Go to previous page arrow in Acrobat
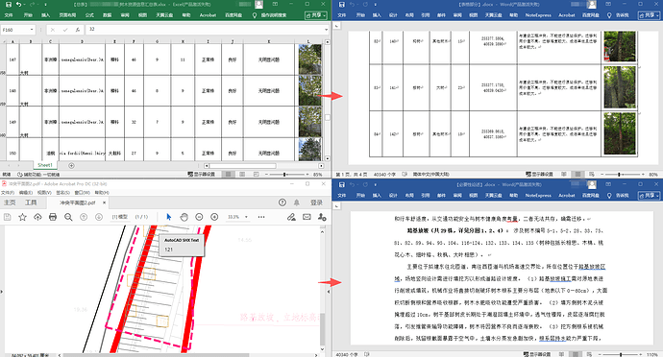The height and width of the screenshot is (357, 663). click(x=84, y=217)
